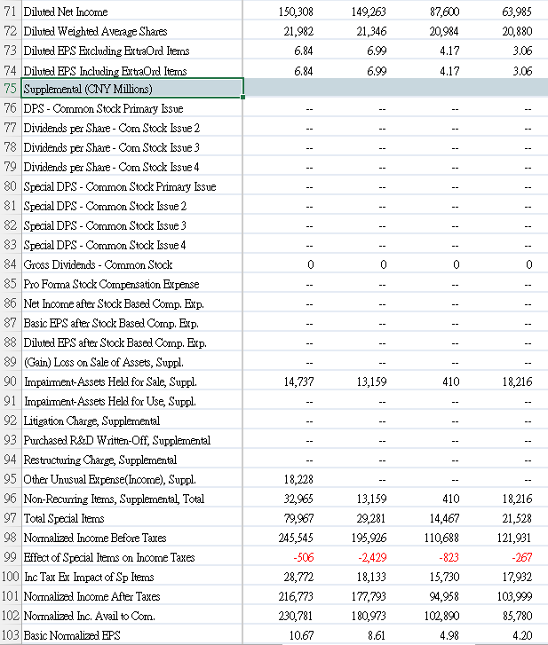Viewport: 548px width, 645px height.
Task: Click value 85,780 in row 102
Action: (517, 617)
